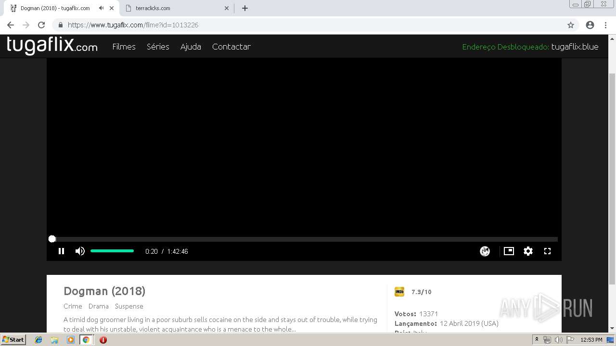616x346 pixels.
Task: Select the Dogman (2018) tugaflix tab
Action: point(55,8)
